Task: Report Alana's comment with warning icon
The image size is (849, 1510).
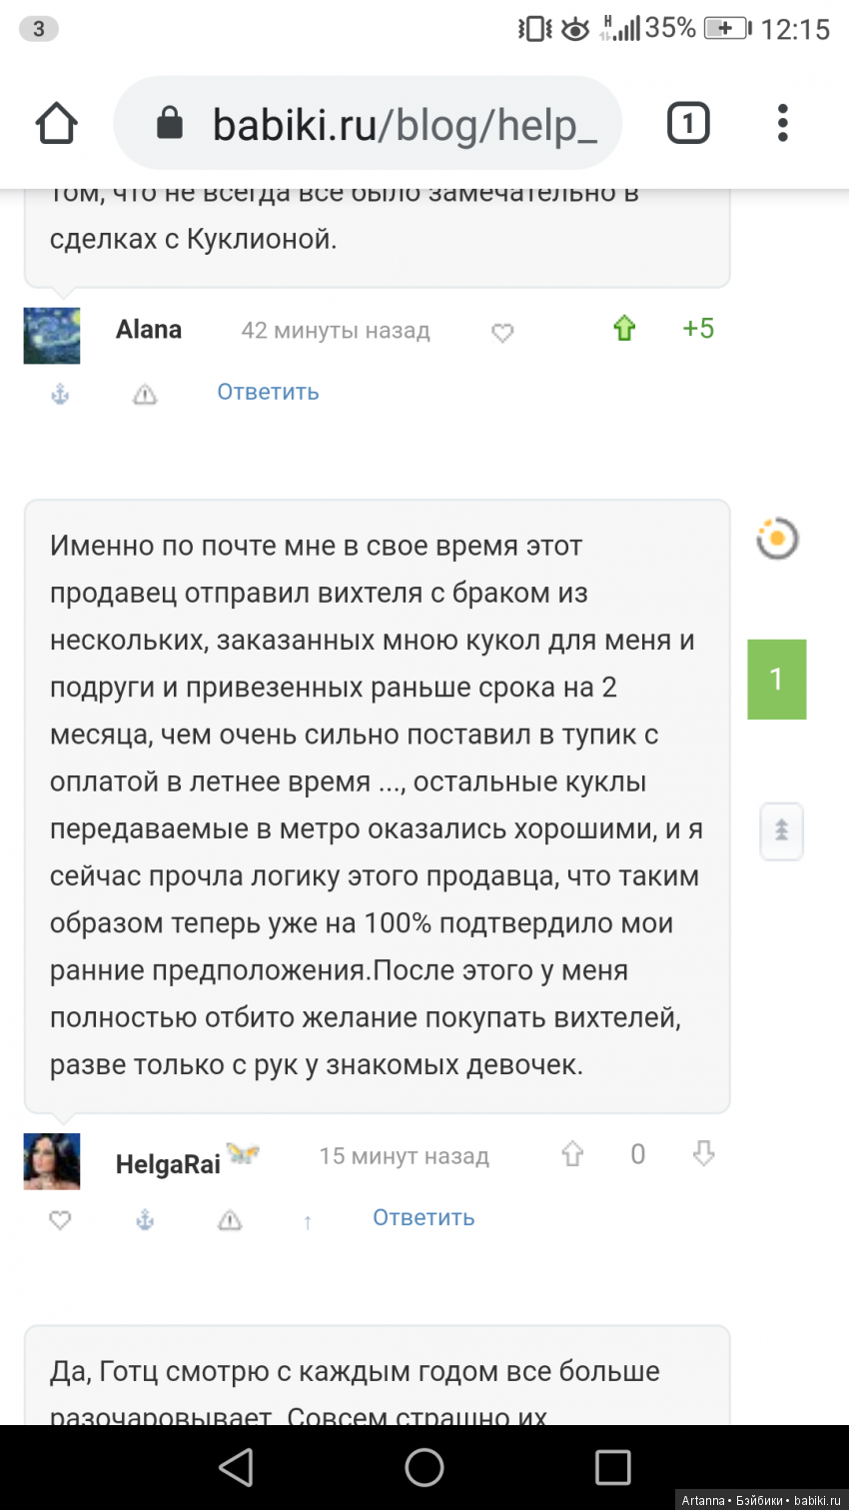Action: 145,395
